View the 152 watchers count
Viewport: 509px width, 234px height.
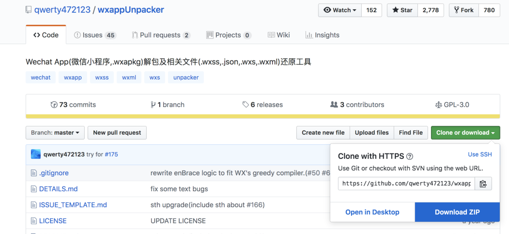[371, 10]
